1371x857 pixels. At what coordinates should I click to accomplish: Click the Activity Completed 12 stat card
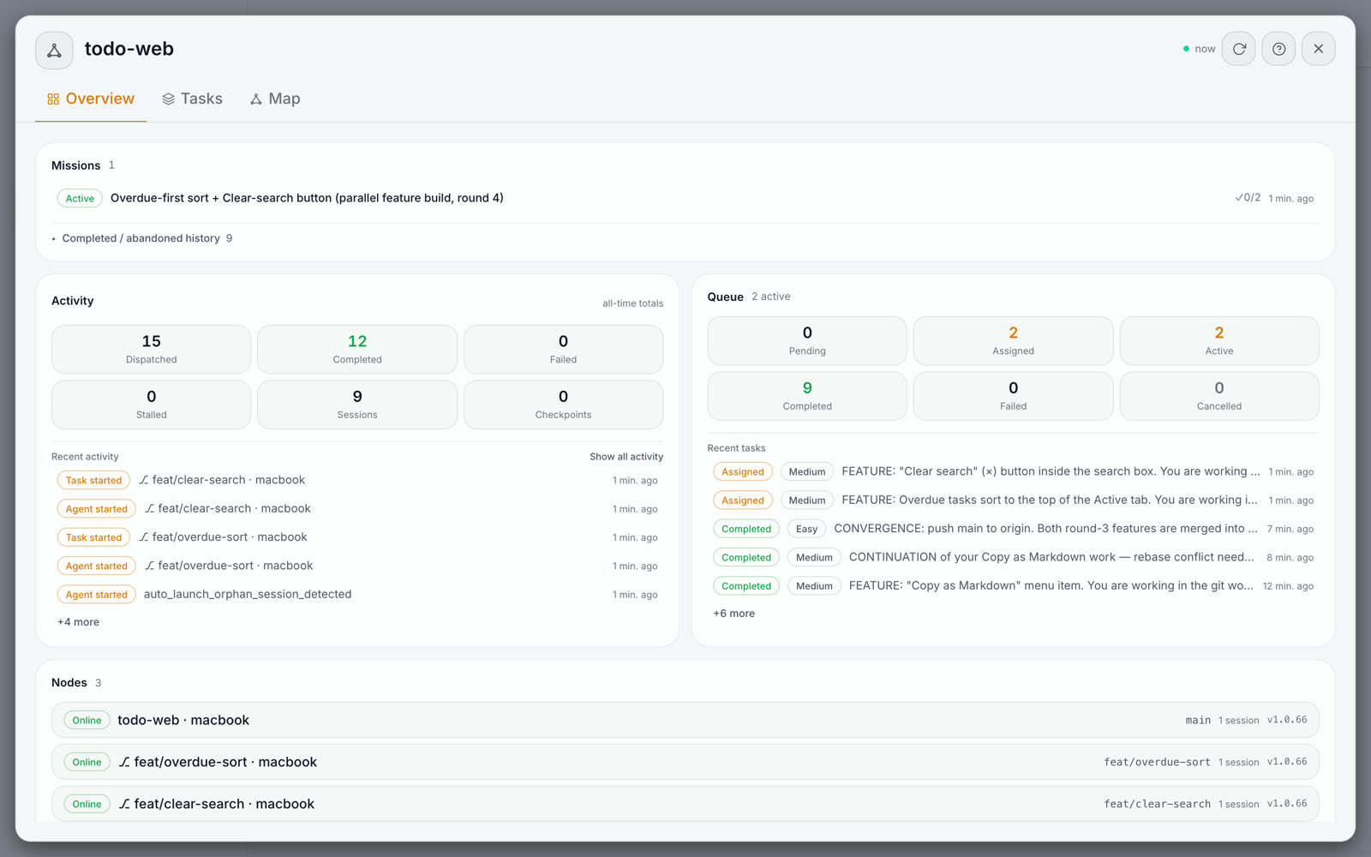[357, 349]
